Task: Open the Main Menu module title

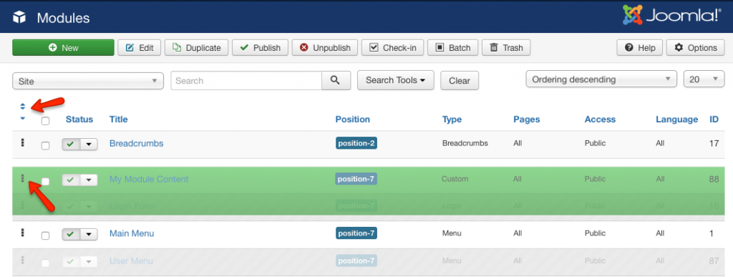Action: click(x=132, y=233)
